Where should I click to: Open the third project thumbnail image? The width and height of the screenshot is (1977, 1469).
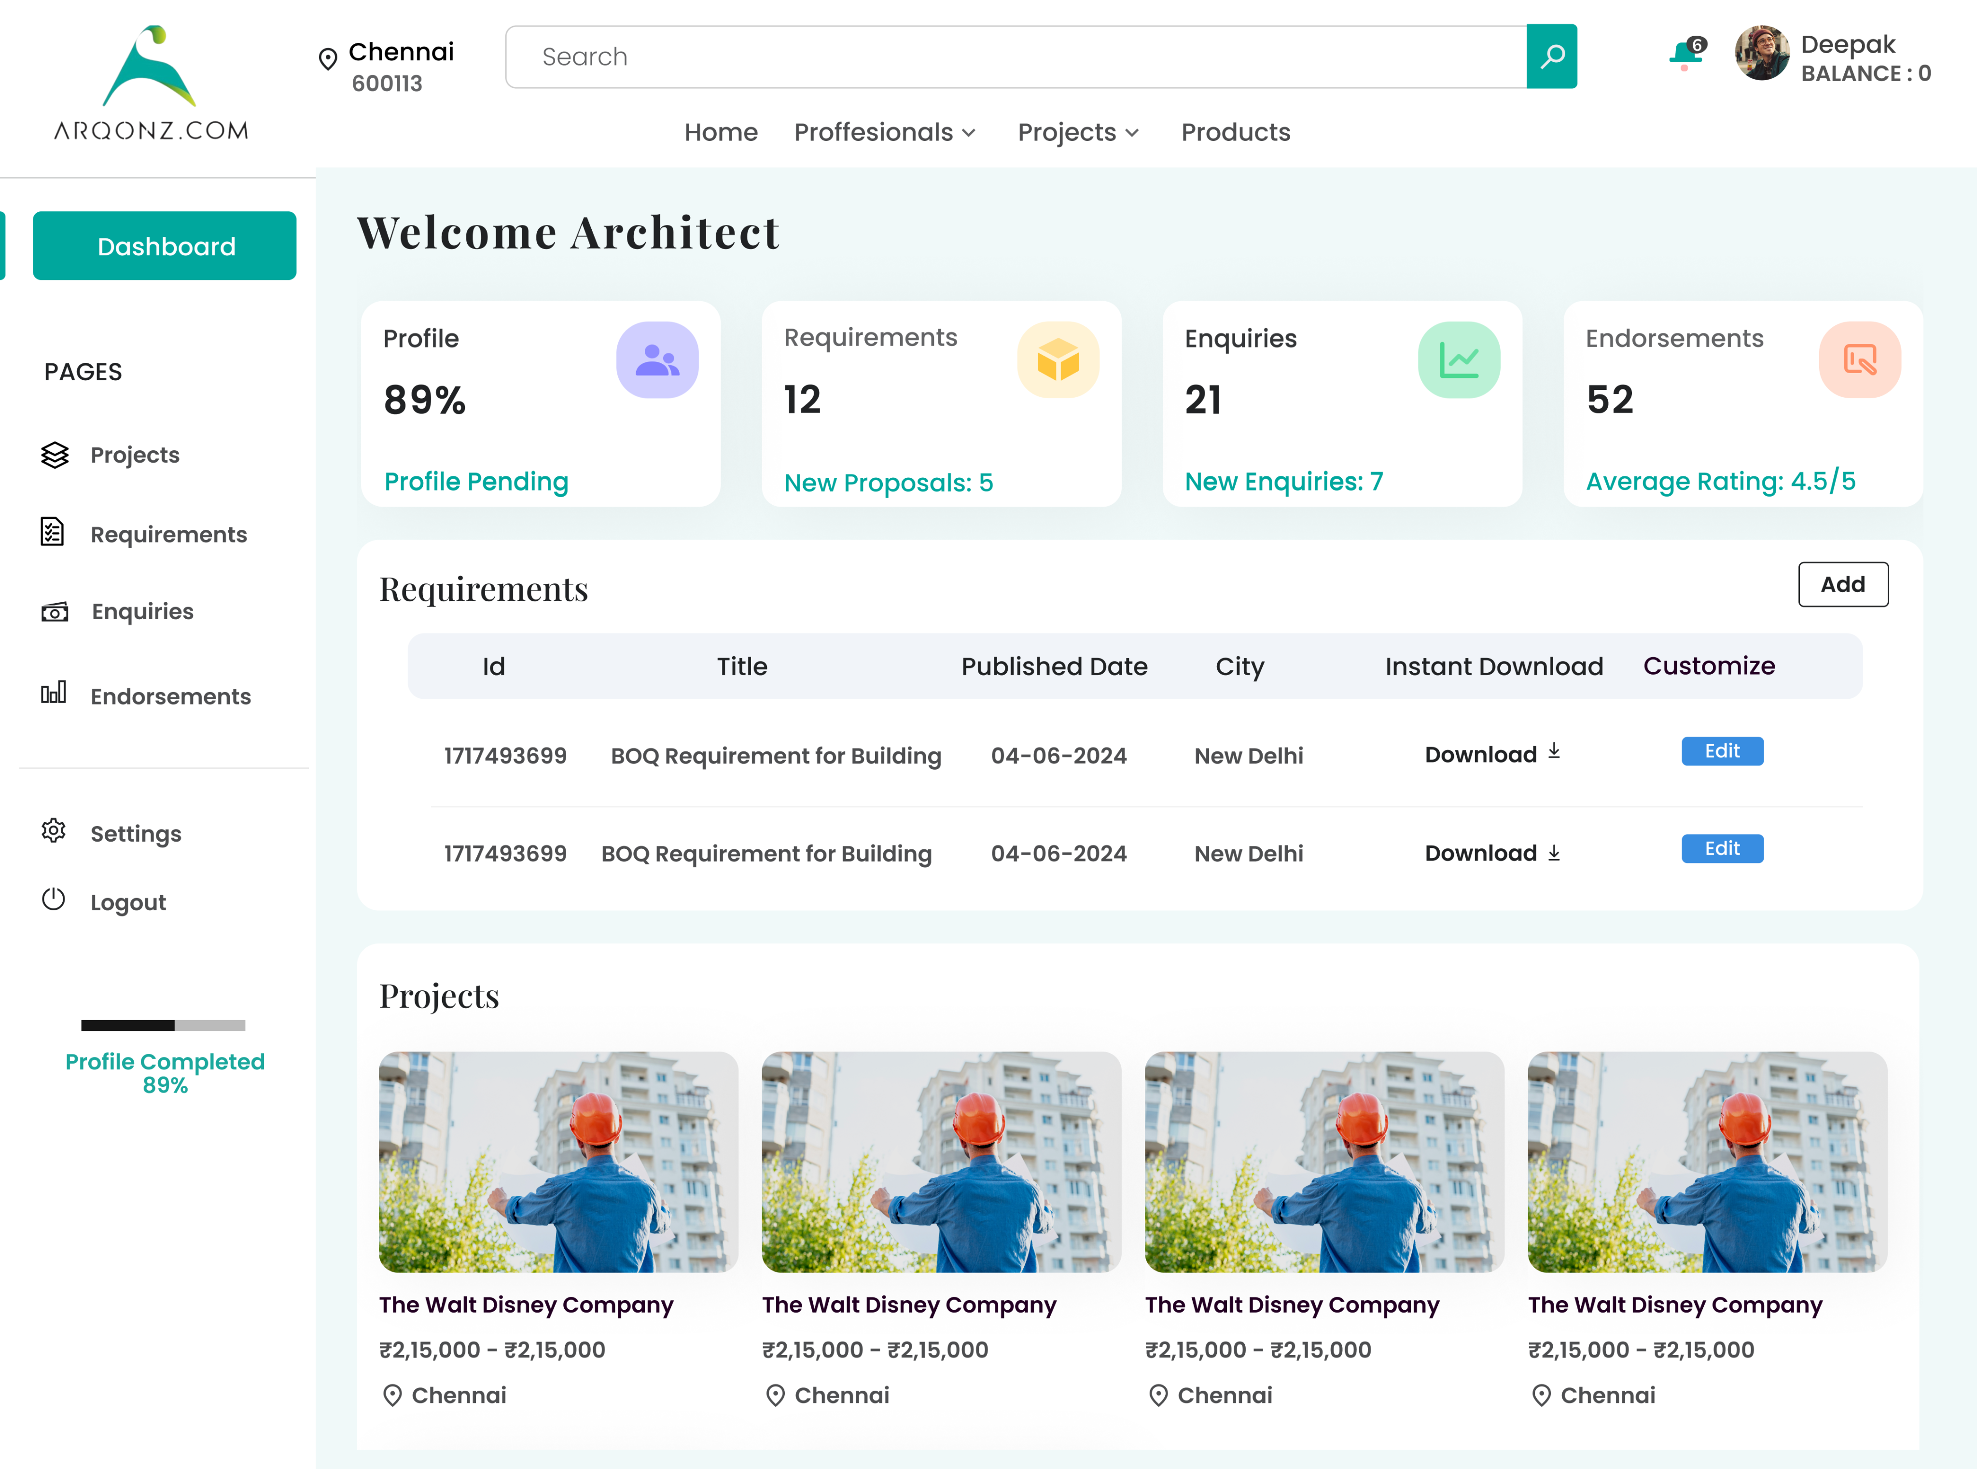pyautogui.click(x=1324, y=1161)
